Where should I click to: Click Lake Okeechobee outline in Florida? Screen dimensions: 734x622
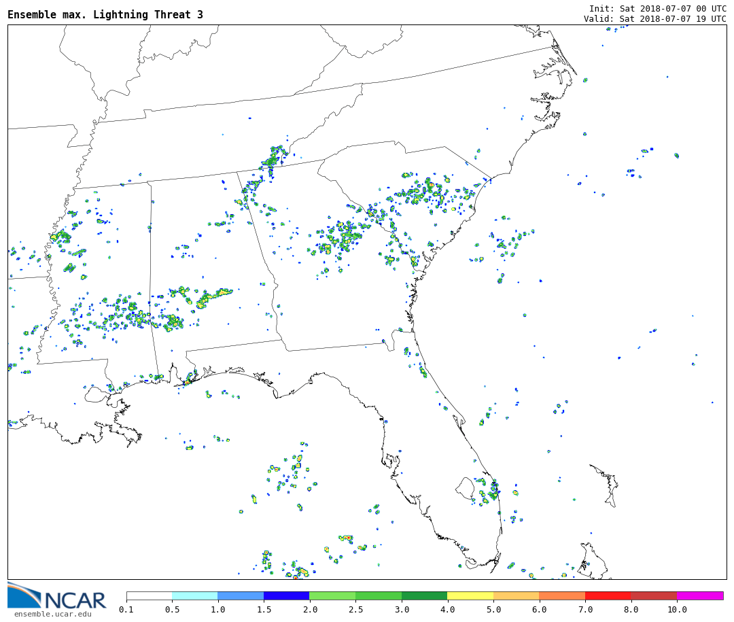(x=465, y=488)
